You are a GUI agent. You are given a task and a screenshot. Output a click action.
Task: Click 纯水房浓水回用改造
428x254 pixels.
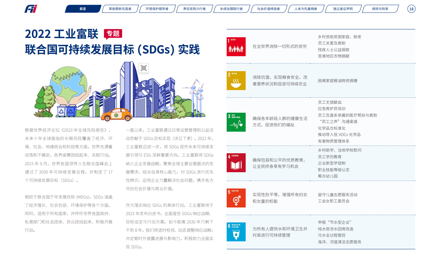click(336, 229)
